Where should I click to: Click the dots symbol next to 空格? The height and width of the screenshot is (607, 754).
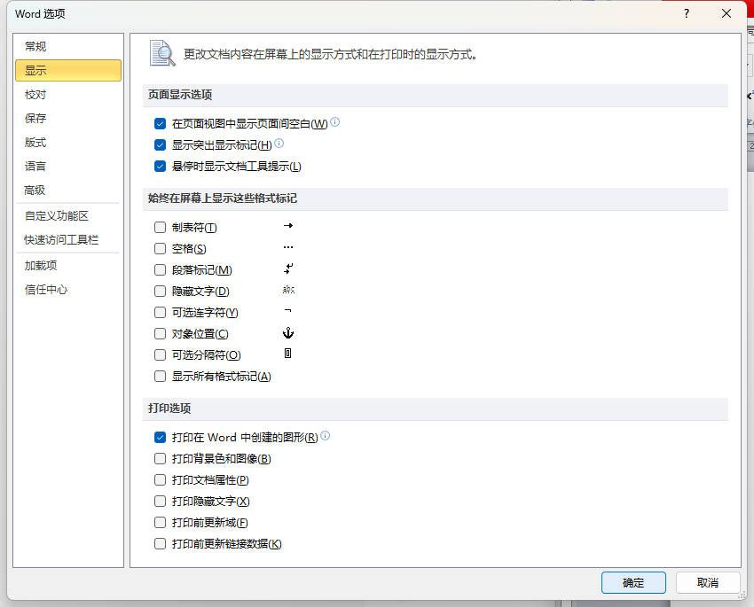pos(288,247)
